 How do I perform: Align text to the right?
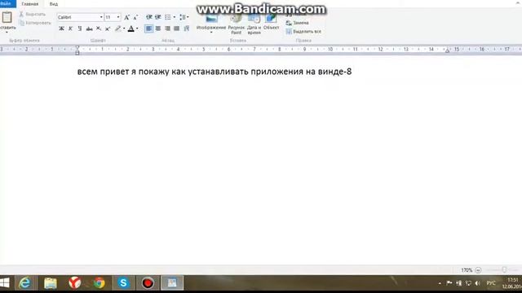coord(167,28)
